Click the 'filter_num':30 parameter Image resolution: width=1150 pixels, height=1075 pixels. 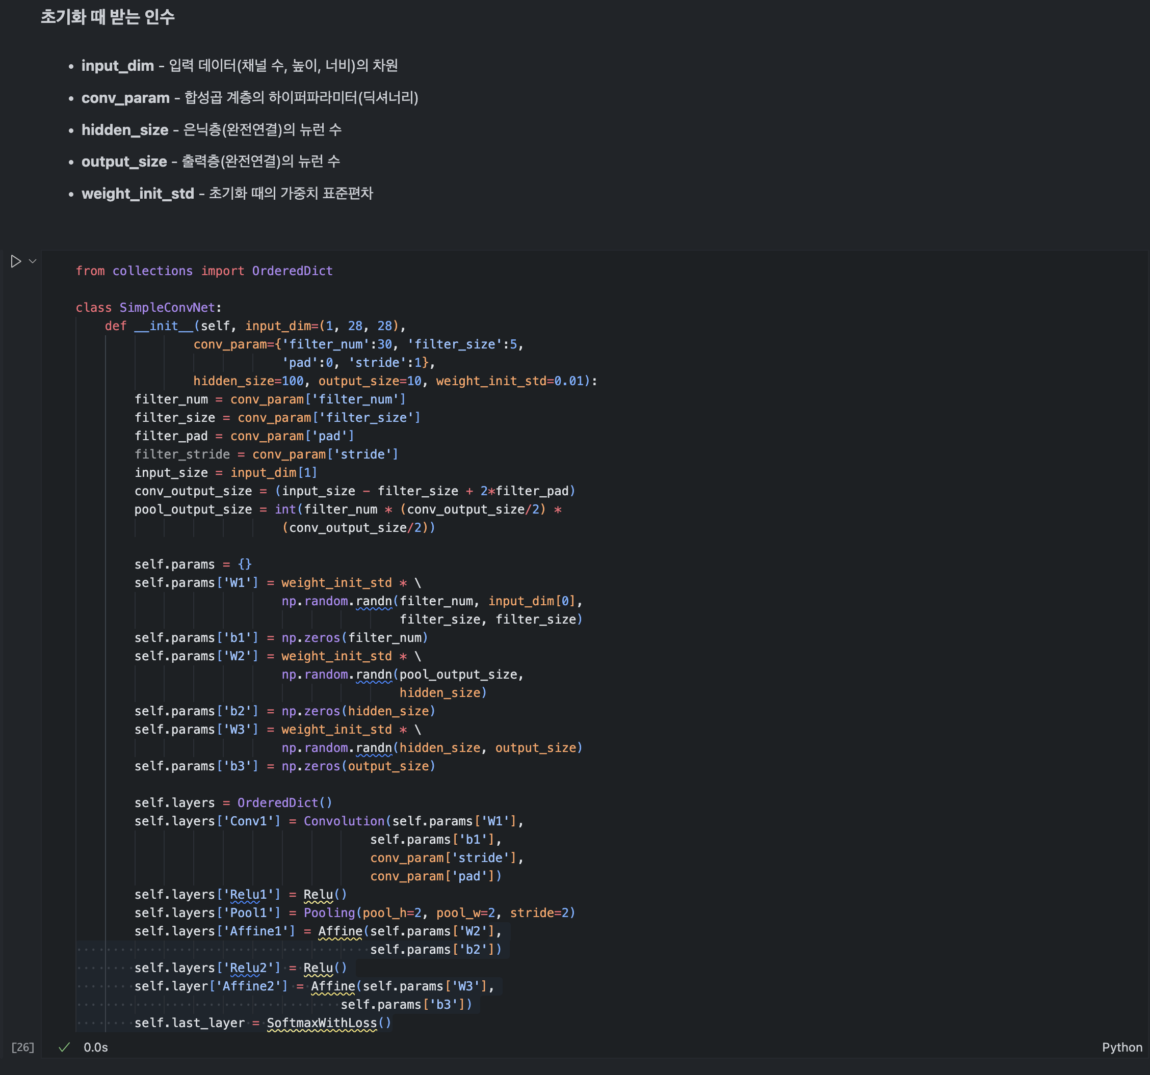point(336,344)
